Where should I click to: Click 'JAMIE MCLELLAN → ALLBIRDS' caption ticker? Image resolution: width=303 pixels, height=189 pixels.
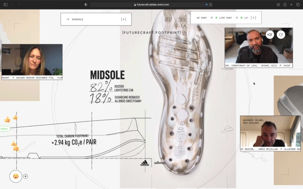coord(270,149)
